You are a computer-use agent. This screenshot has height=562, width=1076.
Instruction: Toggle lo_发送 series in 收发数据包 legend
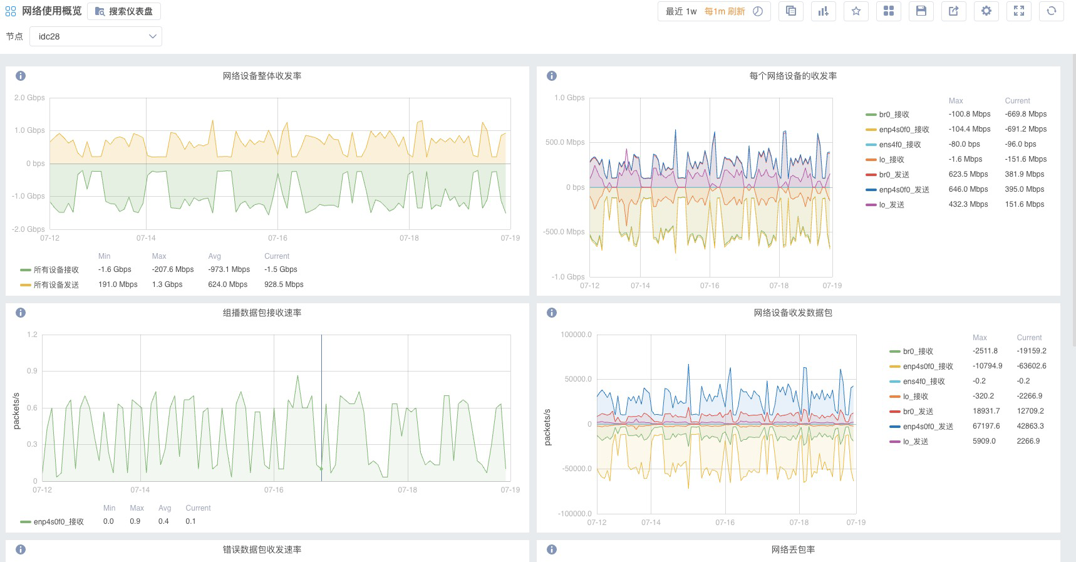pyautogui.click(x=915, y=442)
